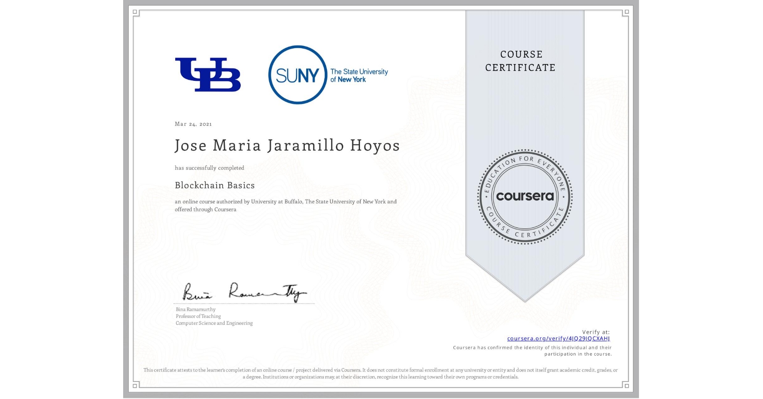Select the Course Certificate heading

coord(522,61)
